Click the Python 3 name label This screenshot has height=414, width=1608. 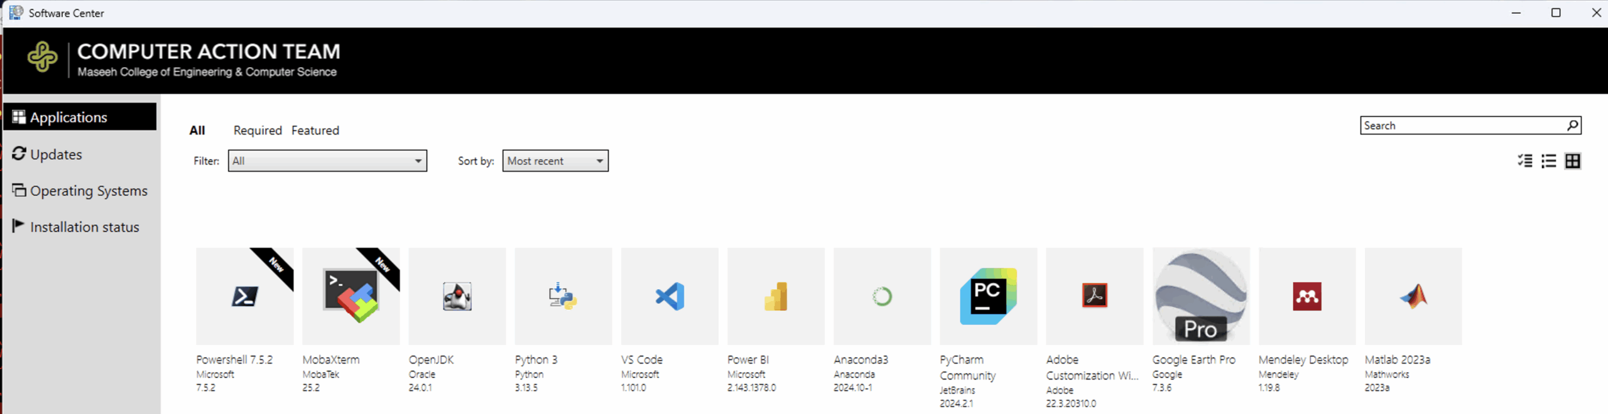(x=536, y=360)
